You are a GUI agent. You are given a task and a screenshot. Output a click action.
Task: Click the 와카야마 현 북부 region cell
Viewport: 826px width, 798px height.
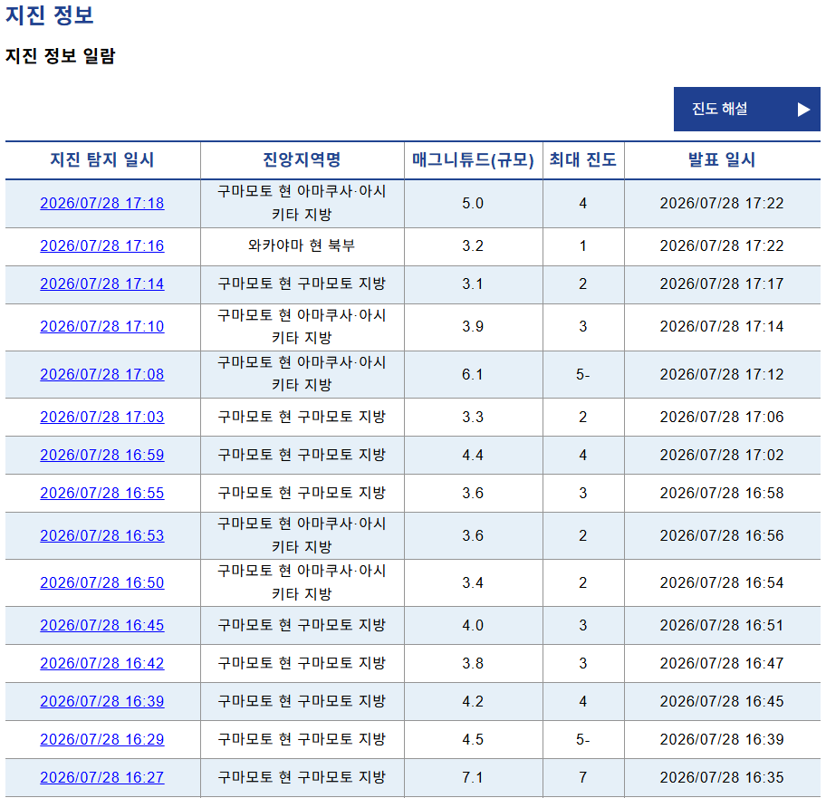[302, 246]
